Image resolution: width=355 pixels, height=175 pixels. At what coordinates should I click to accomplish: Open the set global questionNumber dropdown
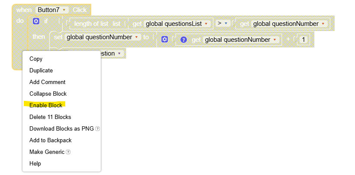137,37
